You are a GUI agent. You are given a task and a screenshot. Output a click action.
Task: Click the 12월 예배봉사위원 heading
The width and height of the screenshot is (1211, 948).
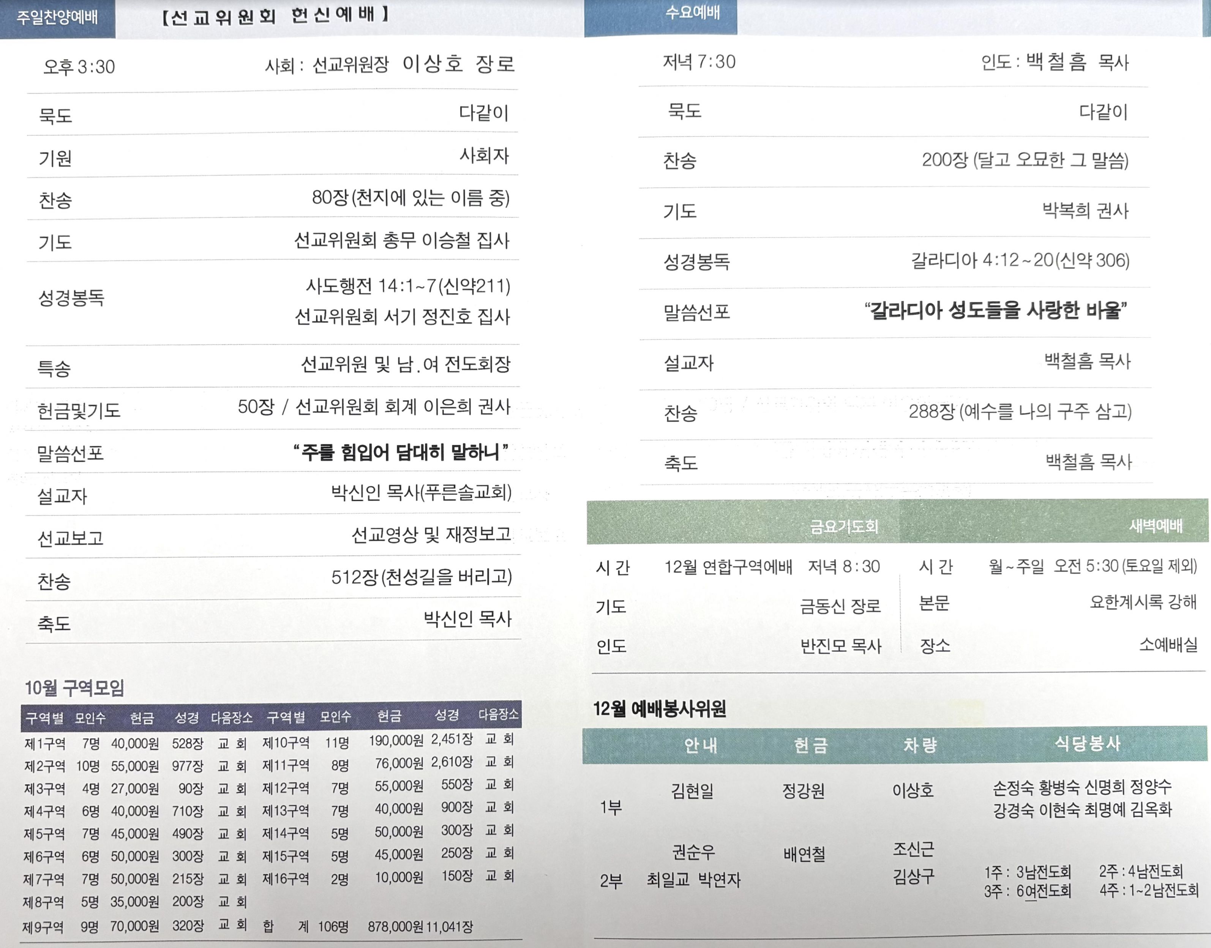(659, 709)
